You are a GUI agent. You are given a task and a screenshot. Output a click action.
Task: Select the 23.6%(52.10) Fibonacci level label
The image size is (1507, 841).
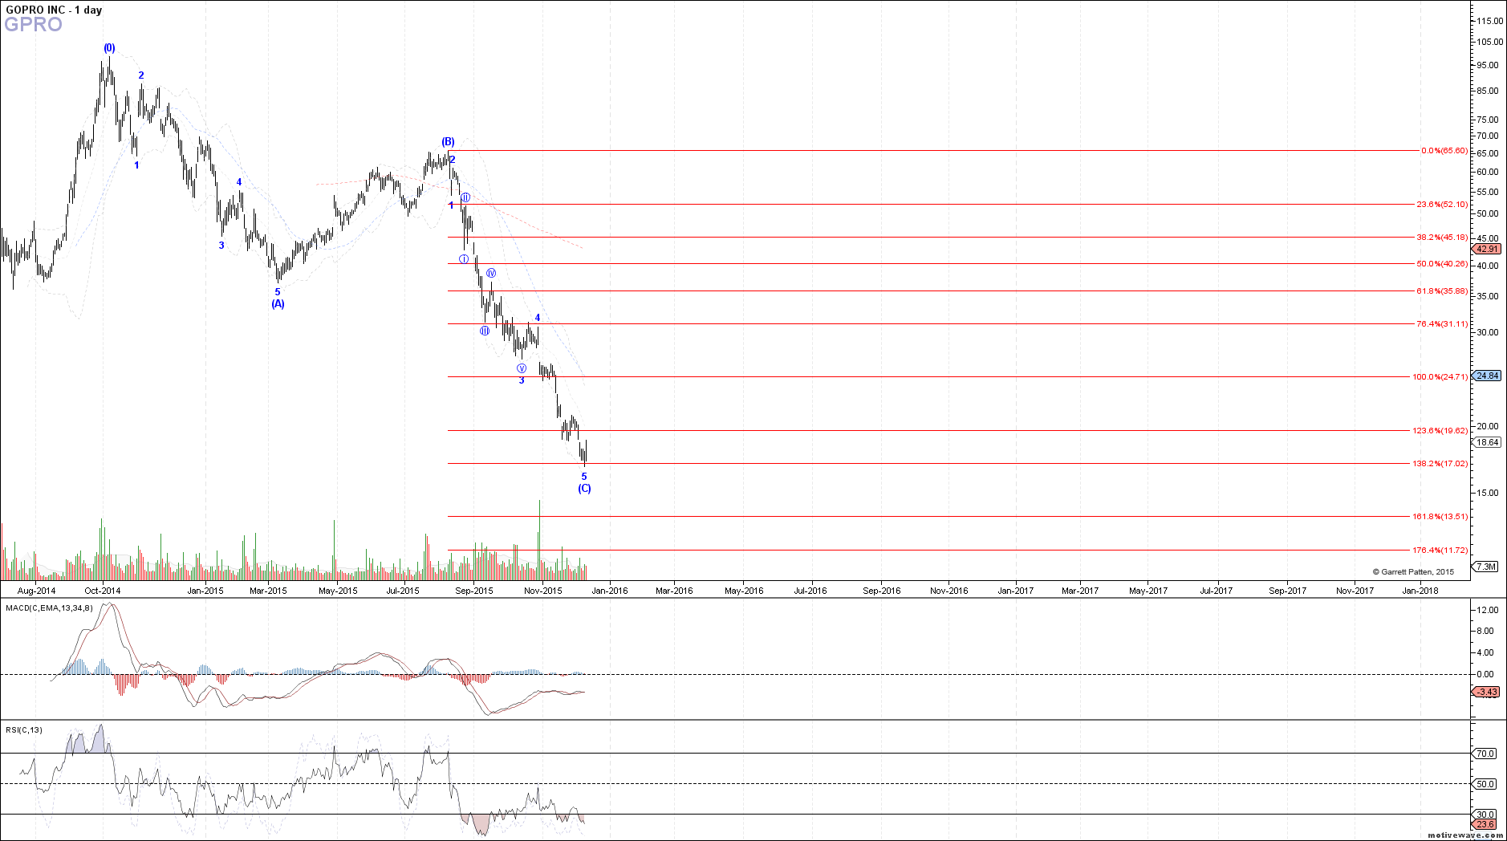[x=1442, y=205]
